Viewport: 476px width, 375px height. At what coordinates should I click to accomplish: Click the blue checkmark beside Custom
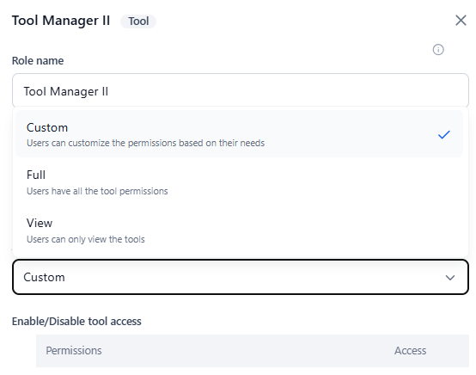point(443,134)
